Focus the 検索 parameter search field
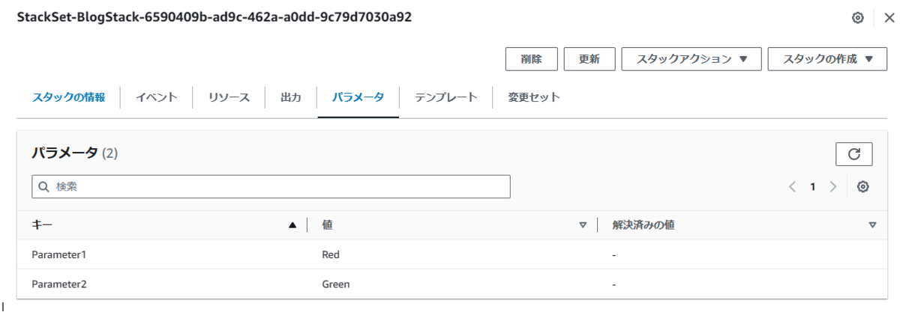 [271, 187]
